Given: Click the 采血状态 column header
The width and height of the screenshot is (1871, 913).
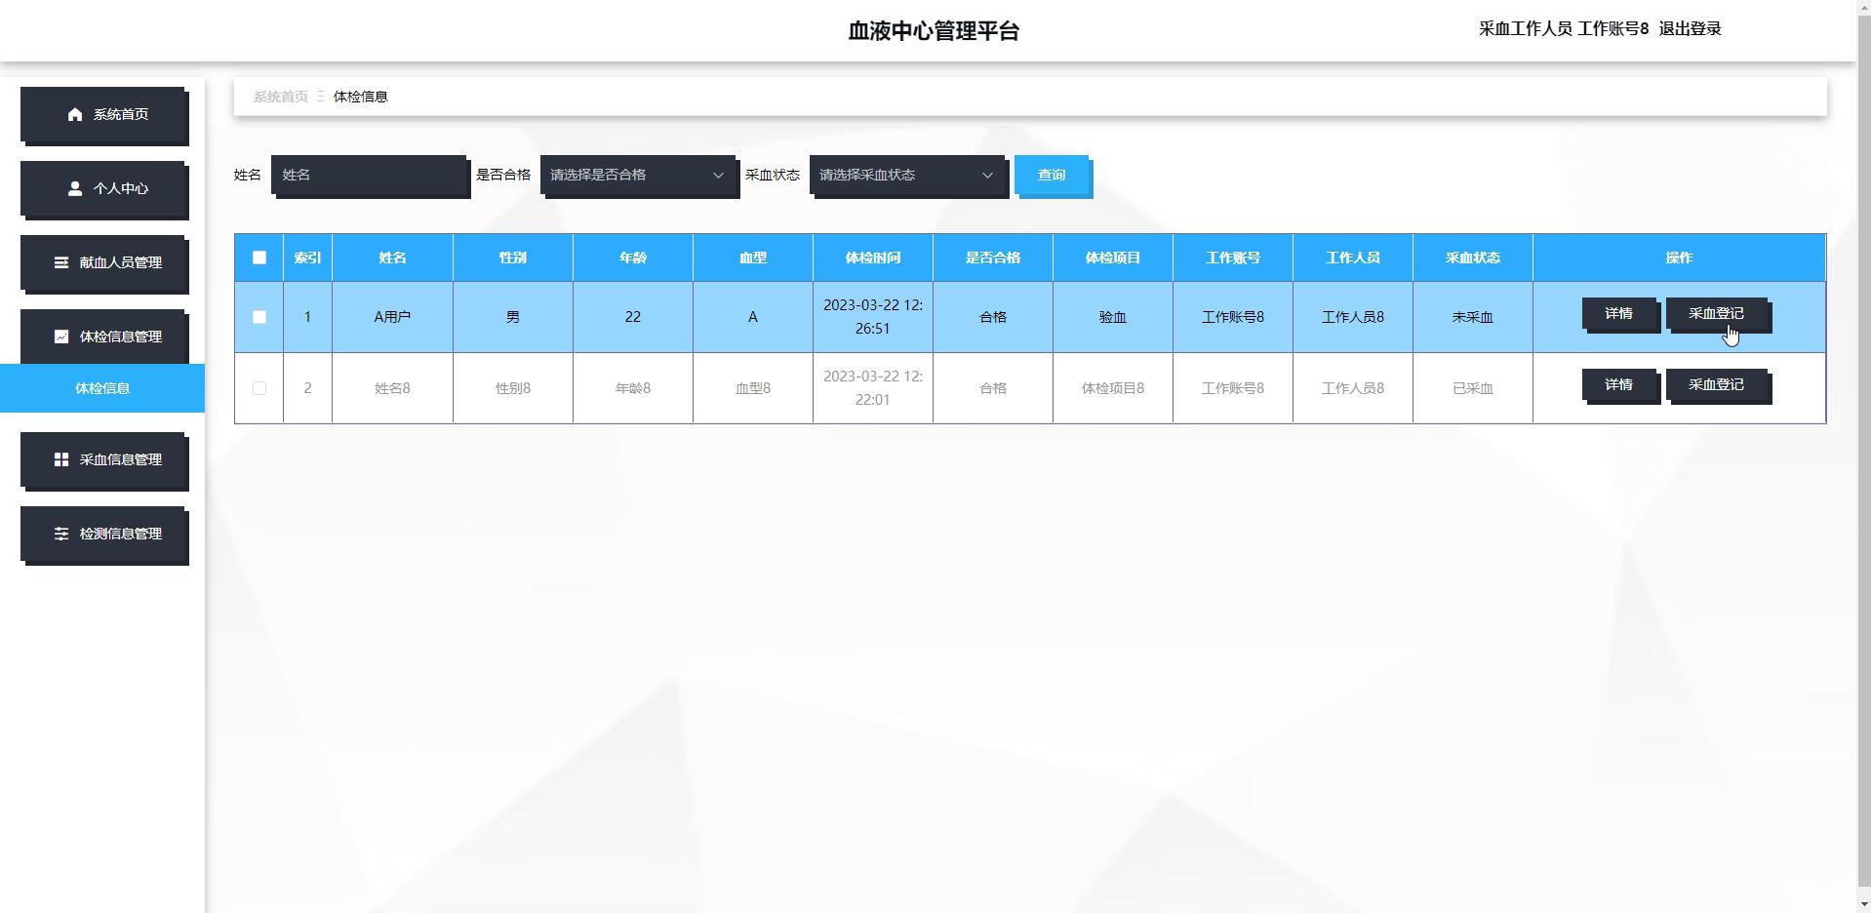Looking at the screenshot, I should (1473, 258).
